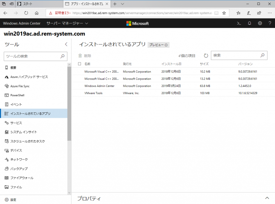Refresh the installed apps list

coord(206,56)
